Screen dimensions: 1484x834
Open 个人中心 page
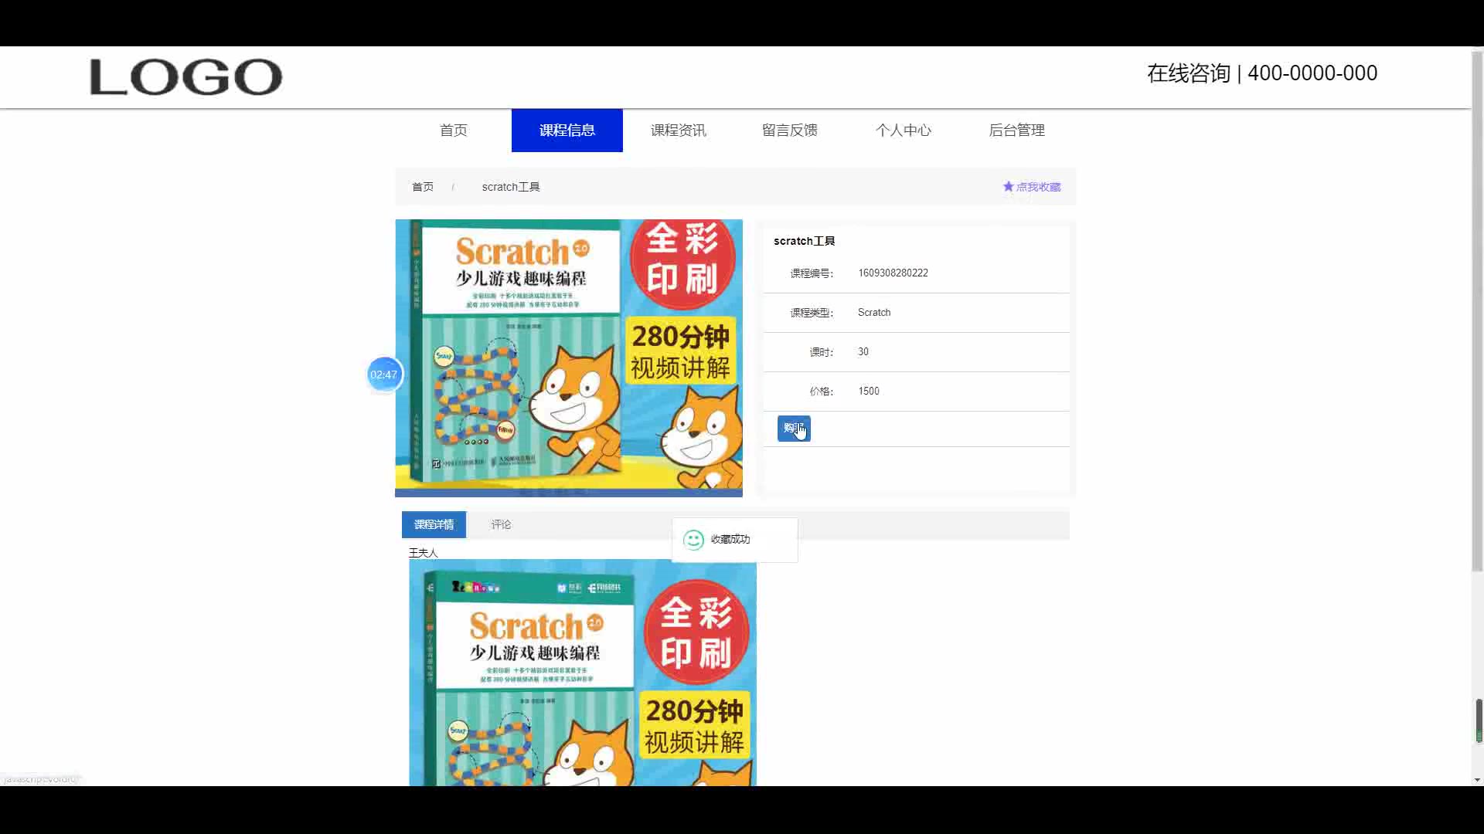904,131
